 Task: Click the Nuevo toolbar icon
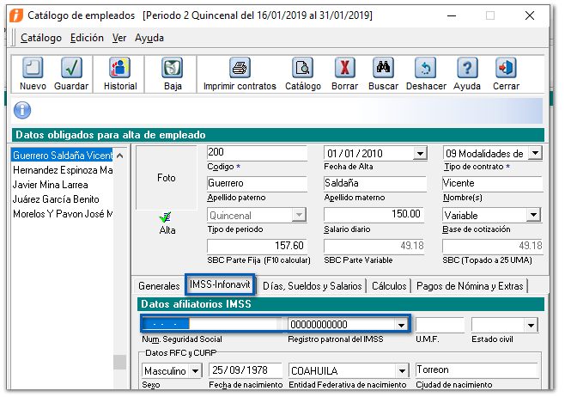coord(33,69)
